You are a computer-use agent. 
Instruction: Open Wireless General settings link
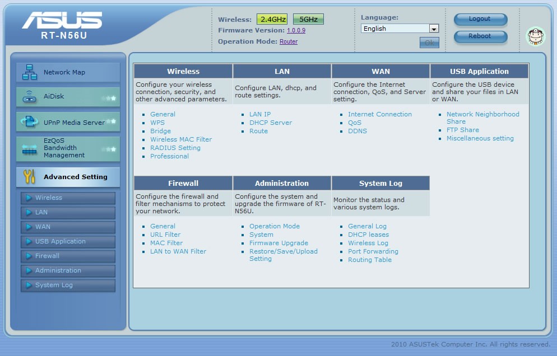point(163,114)
